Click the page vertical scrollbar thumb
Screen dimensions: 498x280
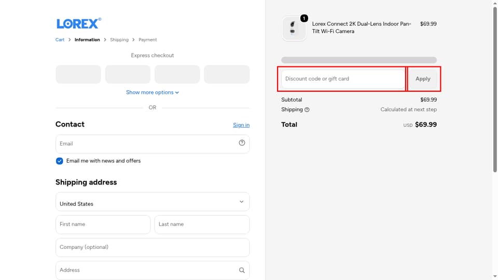[x=495, y=89]
